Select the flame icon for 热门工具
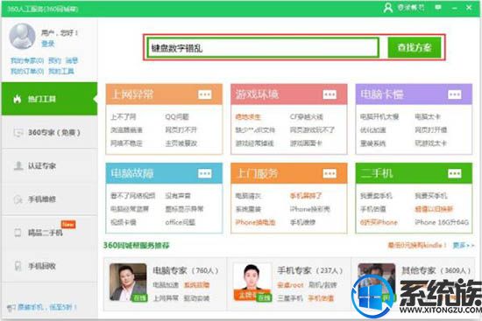Image resolution: width=482 pixels, height=321 pixels. (18, 99)
